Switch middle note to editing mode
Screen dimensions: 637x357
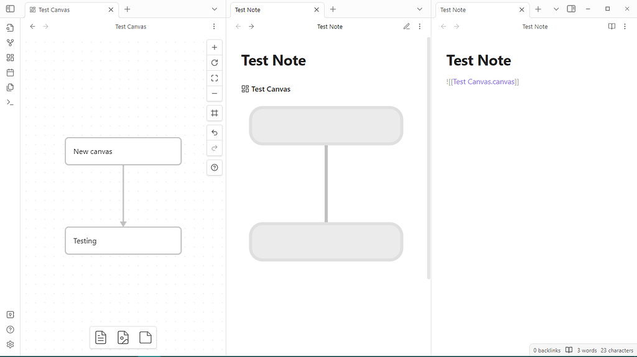406,26
